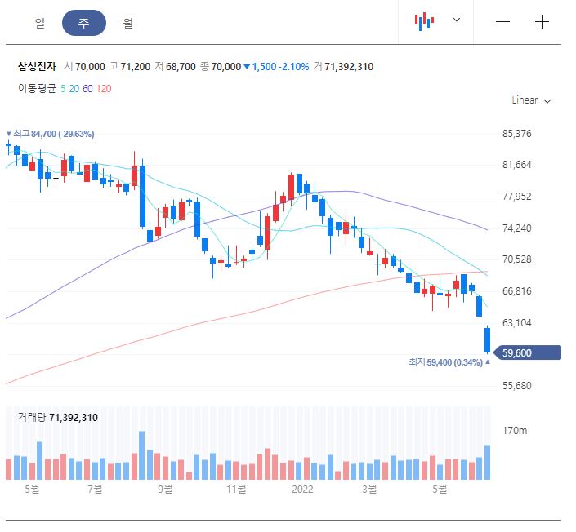The width and height of the screenshot is (576, 532).
Task: Click the rightmost blue volume bar
Action: [488, 463]
